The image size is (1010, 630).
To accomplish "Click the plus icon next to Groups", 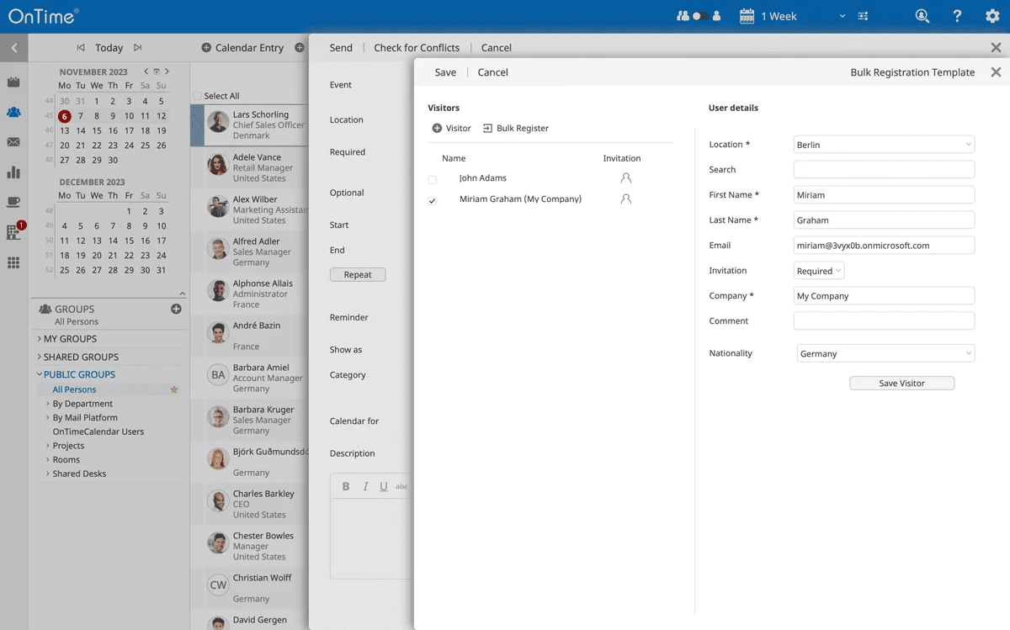I will (x=176, y=309).
